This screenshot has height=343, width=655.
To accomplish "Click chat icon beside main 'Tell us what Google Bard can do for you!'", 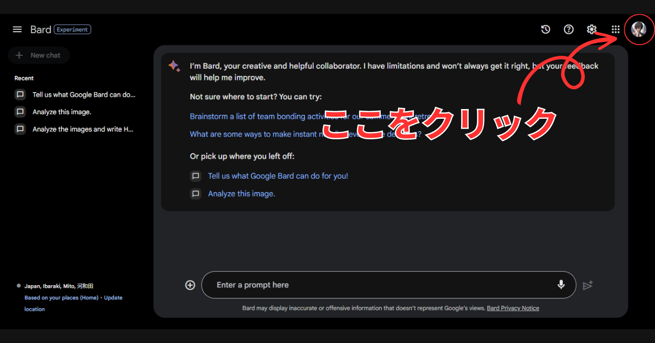I will tap(195, 176).
